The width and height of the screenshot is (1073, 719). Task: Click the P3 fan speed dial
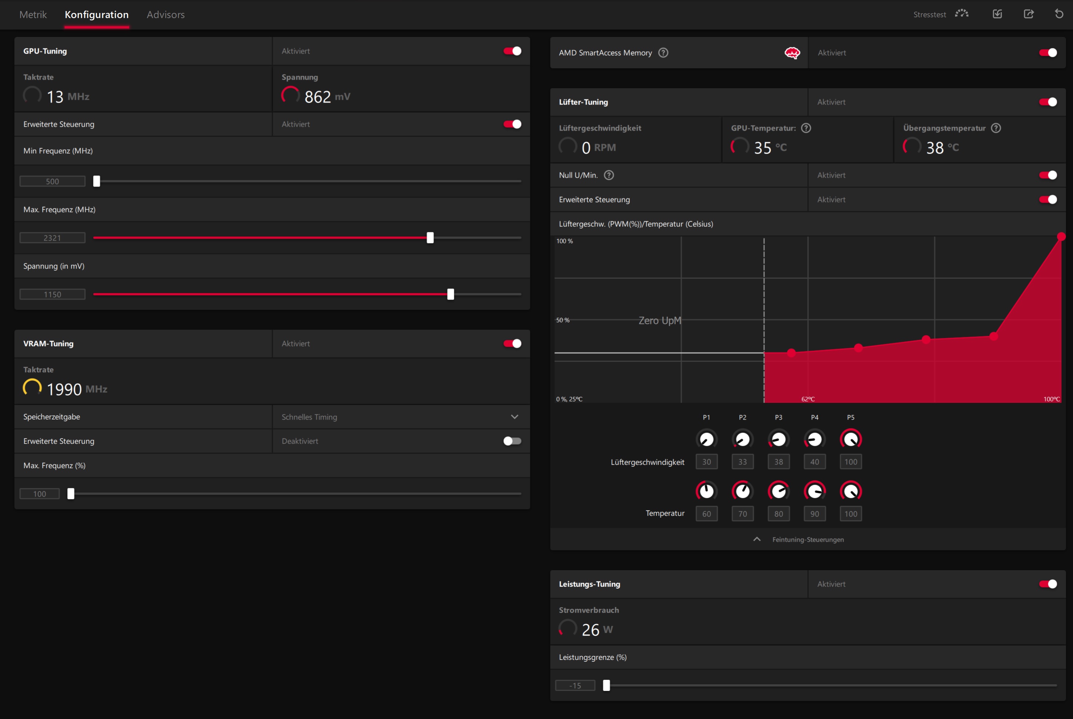779,439
